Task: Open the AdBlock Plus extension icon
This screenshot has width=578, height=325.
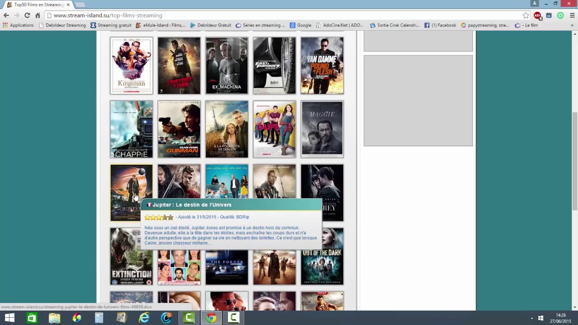Action: [x=537, y=15]
